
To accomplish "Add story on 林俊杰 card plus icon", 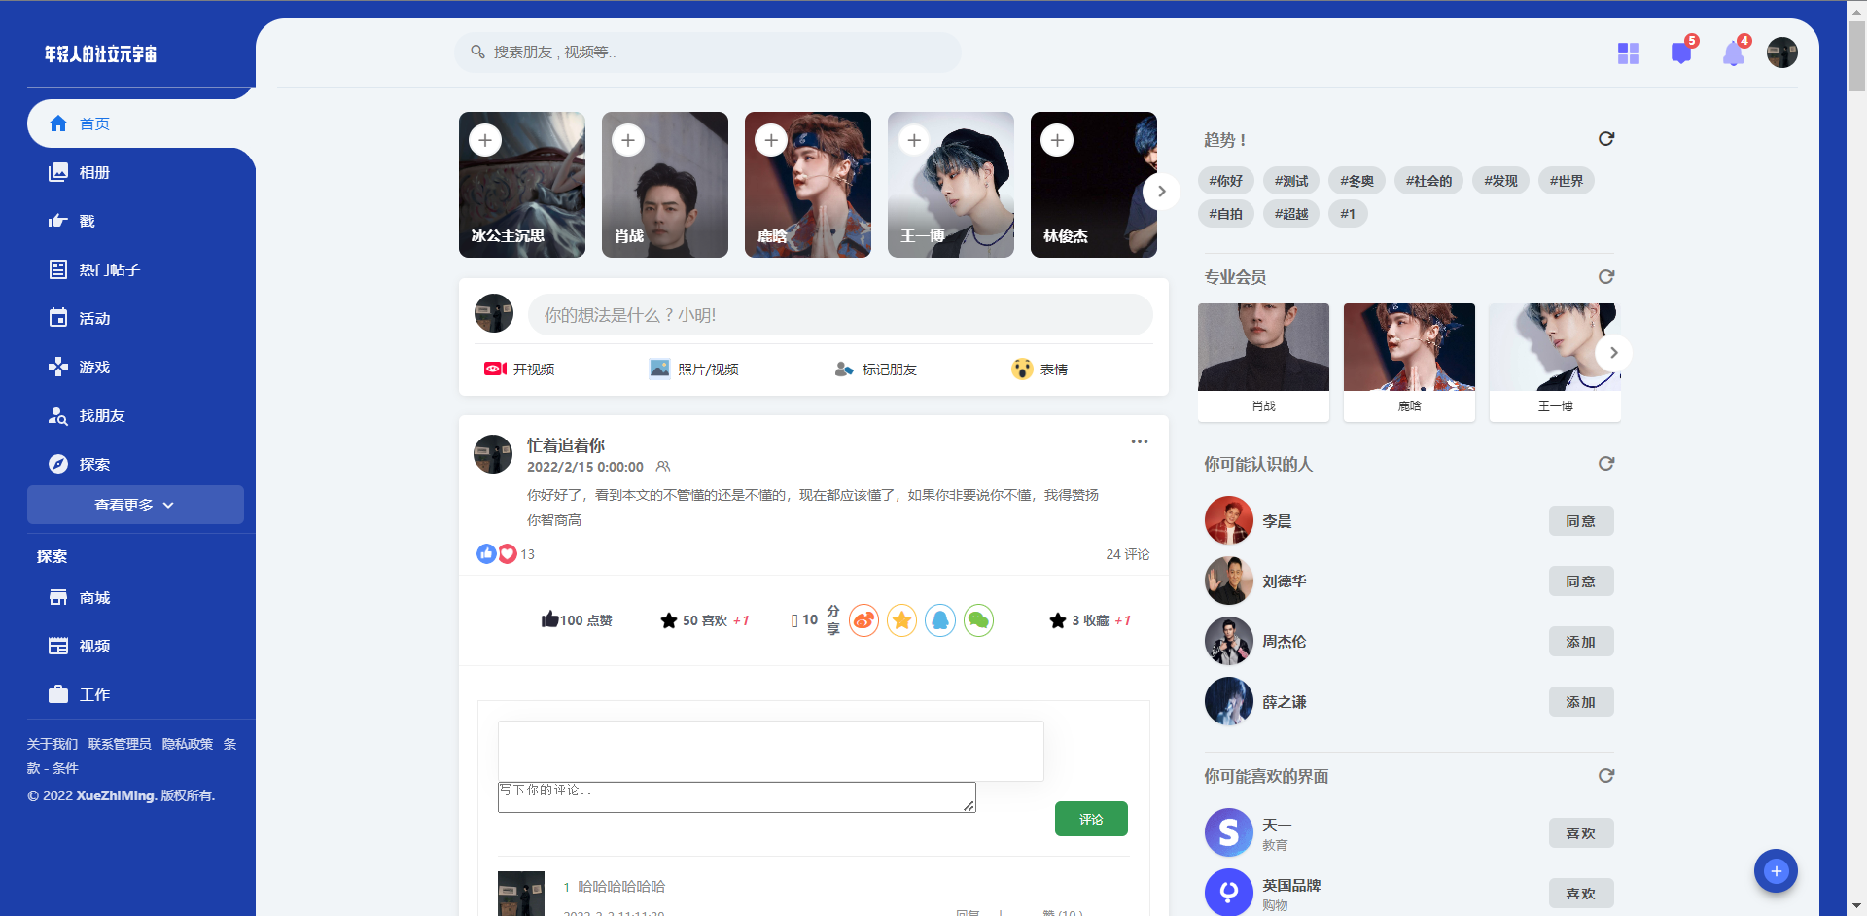I will coord(1057,140).
